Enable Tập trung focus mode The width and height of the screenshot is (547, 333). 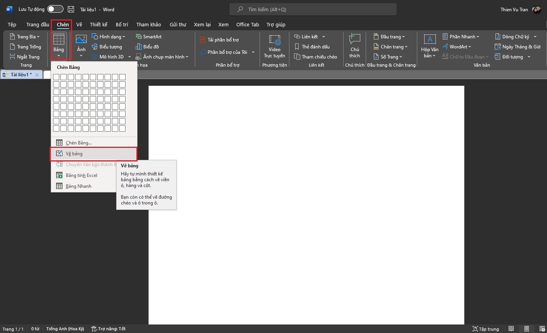point(486,329)
